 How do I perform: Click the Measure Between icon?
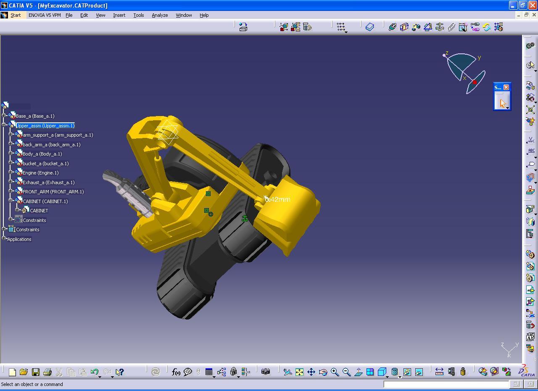[439, 372]
